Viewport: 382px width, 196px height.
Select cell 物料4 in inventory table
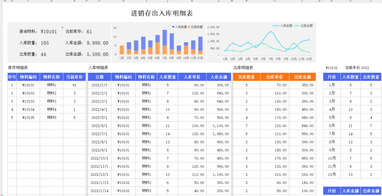click(x=52, y=109)
